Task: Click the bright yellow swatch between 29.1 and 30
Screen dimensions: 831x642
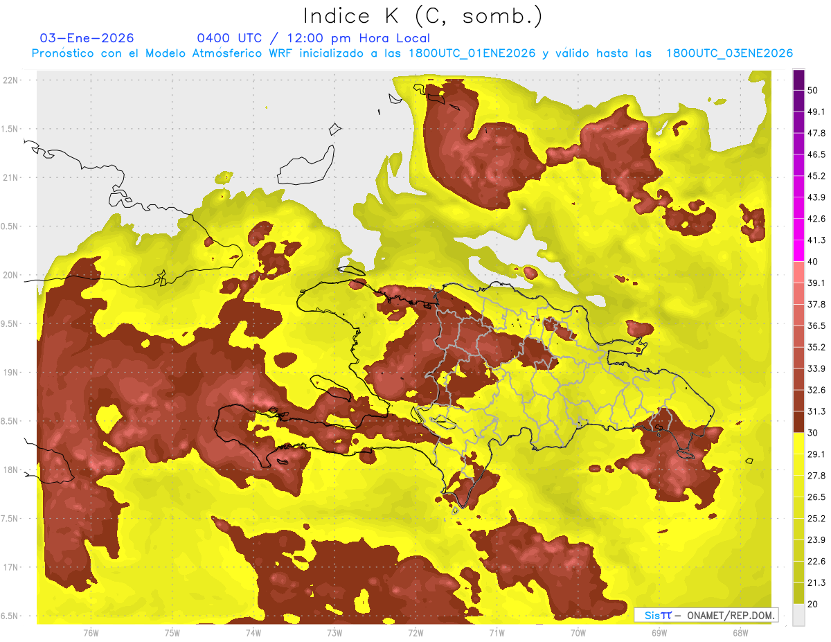Action: point(798,443)
